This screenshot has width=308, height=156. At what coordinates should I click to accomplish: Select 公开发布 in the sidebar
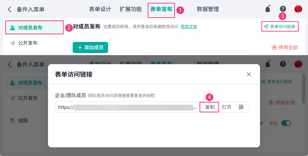pyautogui.click(x=28, y=43)
